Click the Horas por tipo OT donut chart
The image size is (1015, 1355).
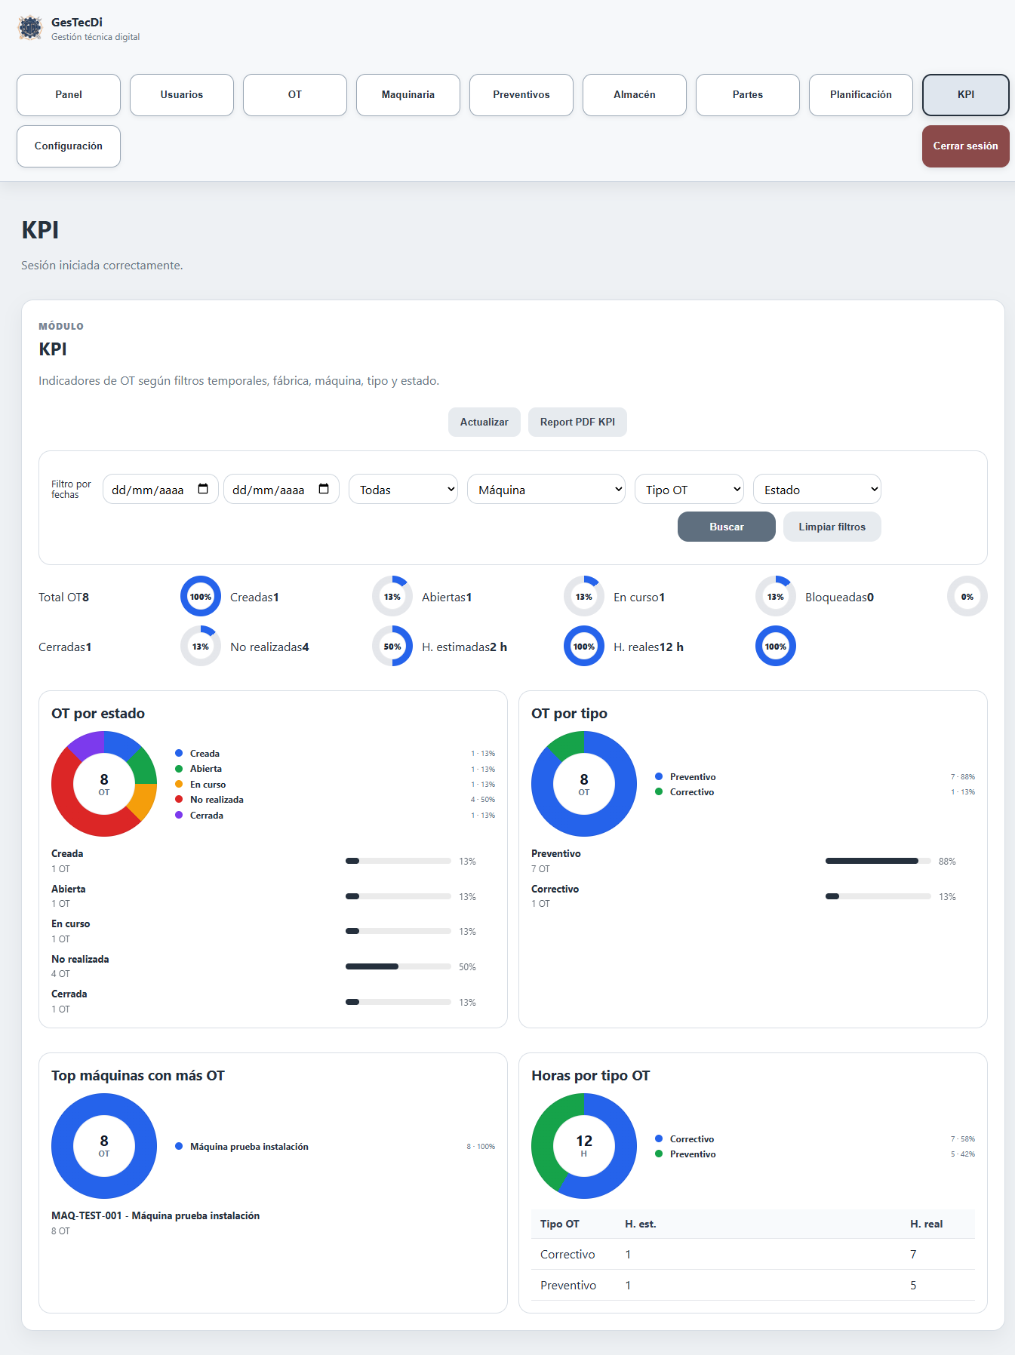584,1146
